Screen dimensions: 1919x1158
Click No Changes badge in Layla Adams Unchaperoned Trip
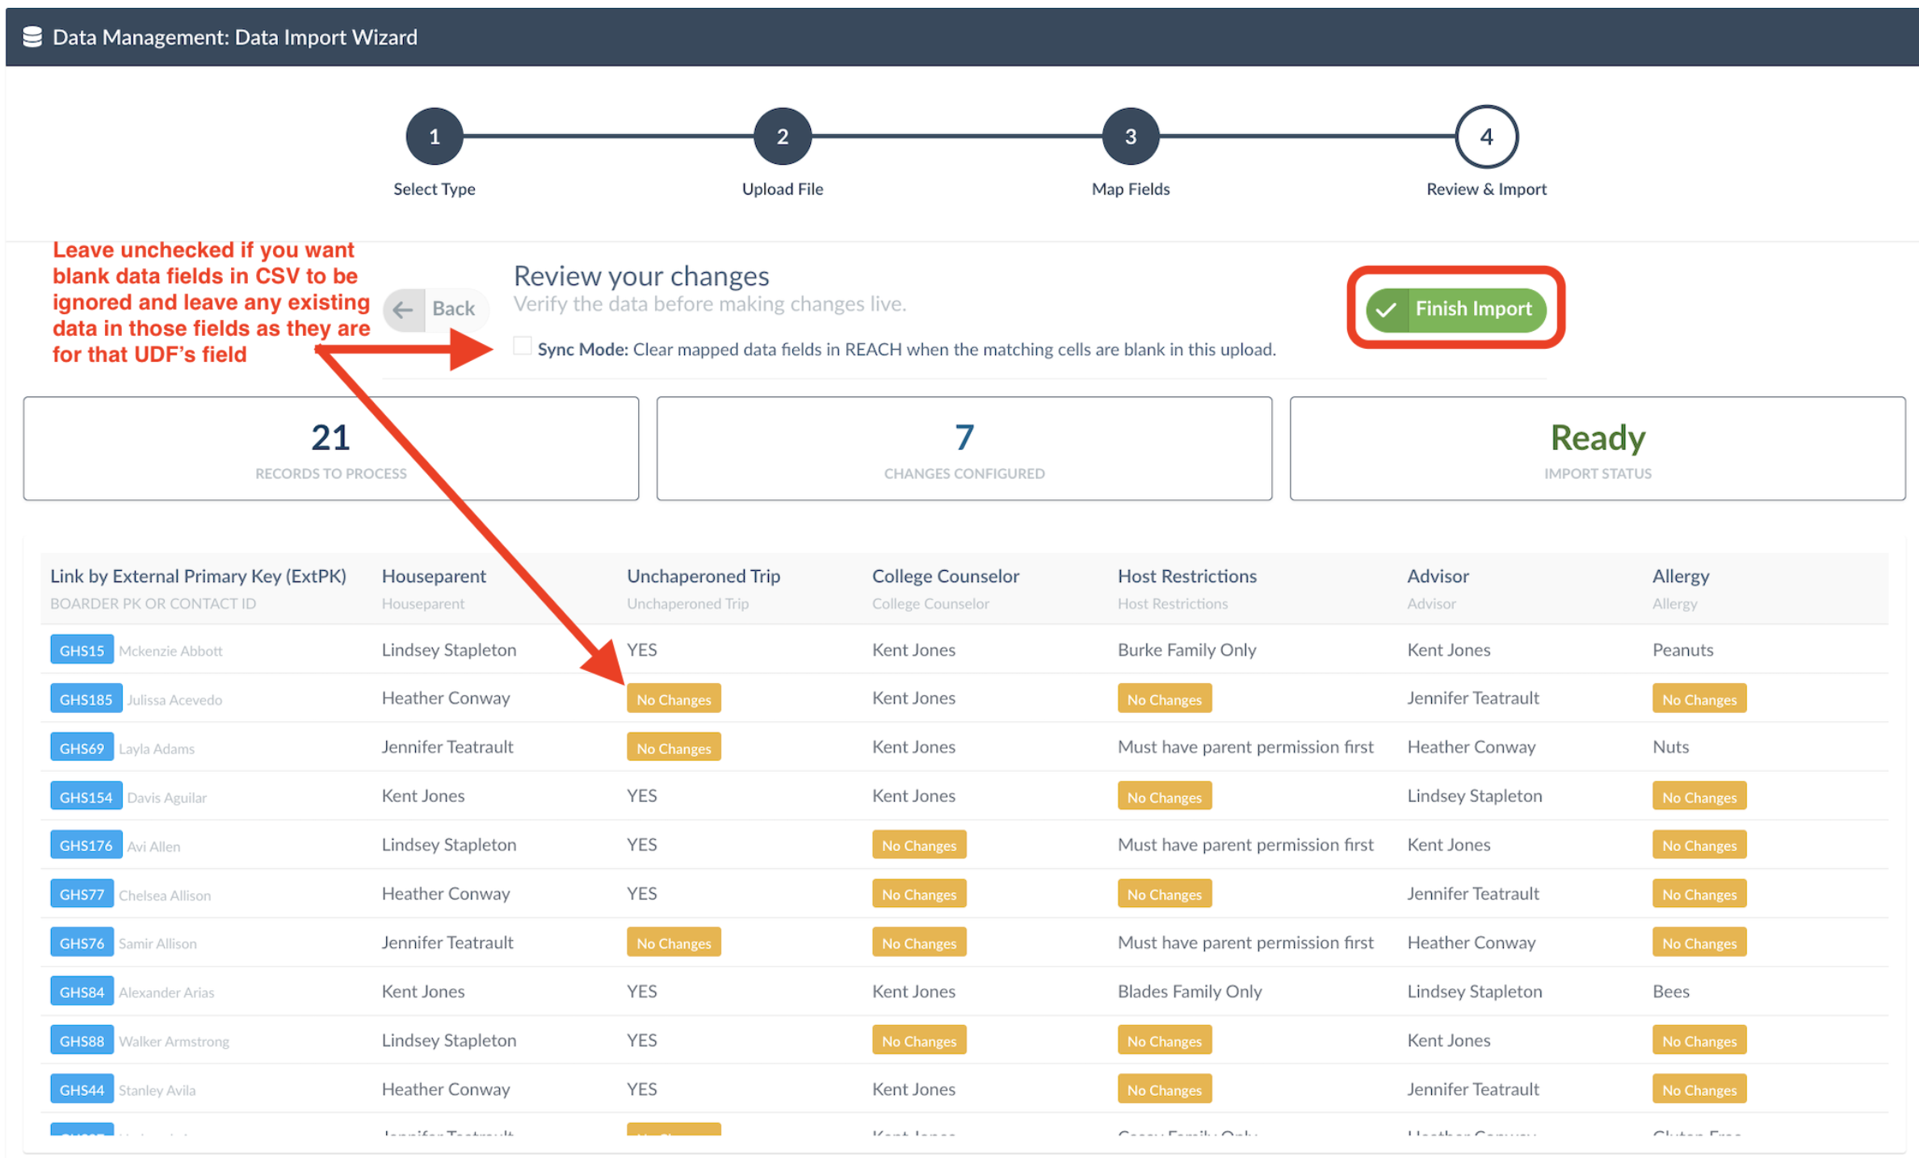[674, 748]
